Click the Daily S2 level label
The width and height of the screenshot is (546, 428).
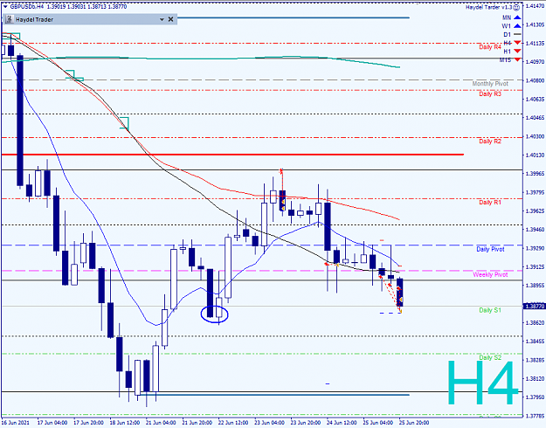[490, 357]
